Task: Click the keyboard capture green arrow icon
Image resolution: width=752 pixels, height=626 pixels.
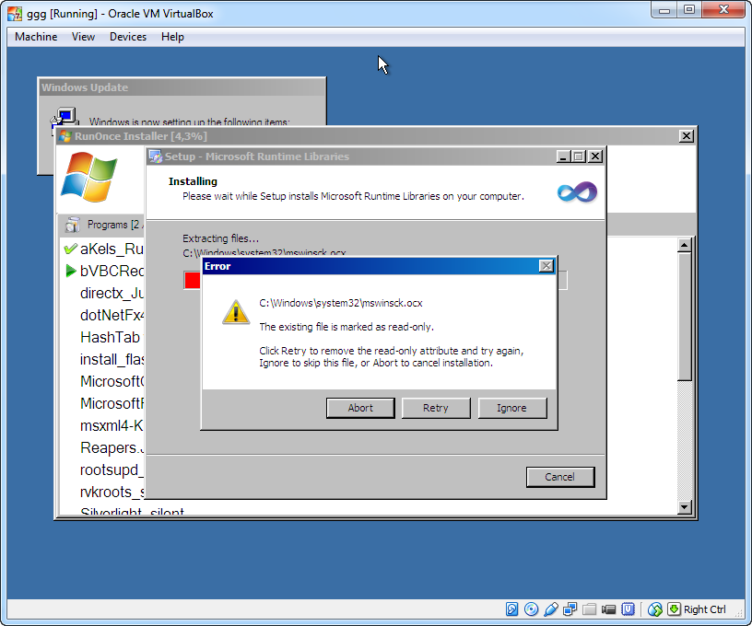Action: pos(674,609)
